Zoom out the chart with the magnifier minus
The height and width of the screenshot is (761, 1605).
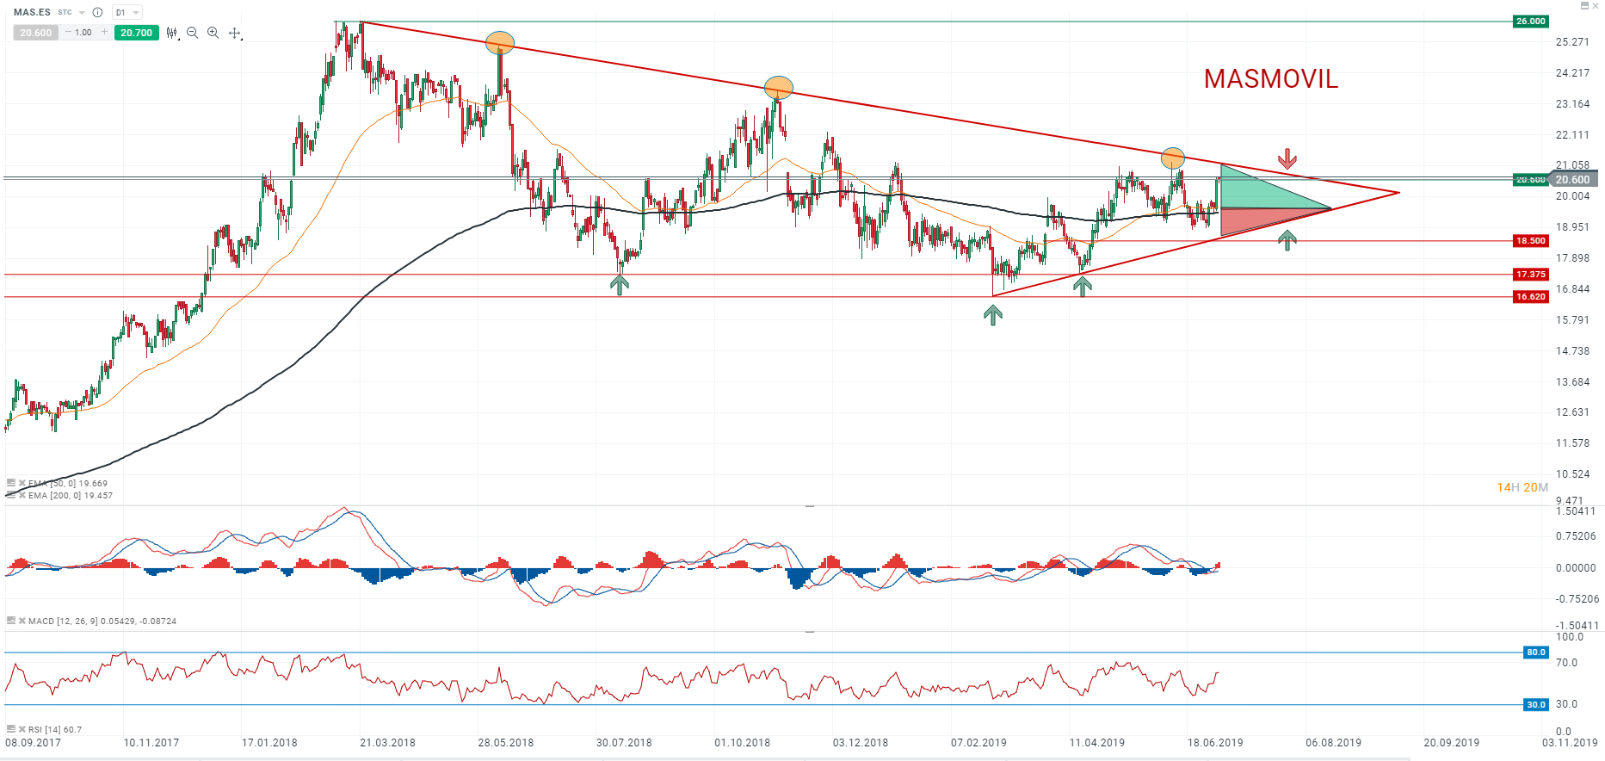click(193, 33)
